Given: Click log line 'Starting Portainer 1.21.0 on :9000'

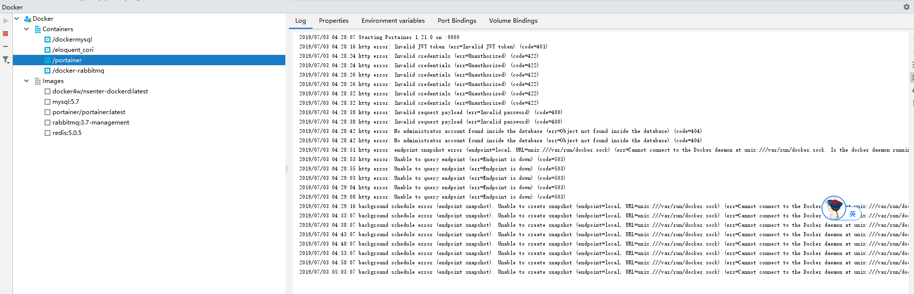Looking at the screenshot, I should coord(379,37).
